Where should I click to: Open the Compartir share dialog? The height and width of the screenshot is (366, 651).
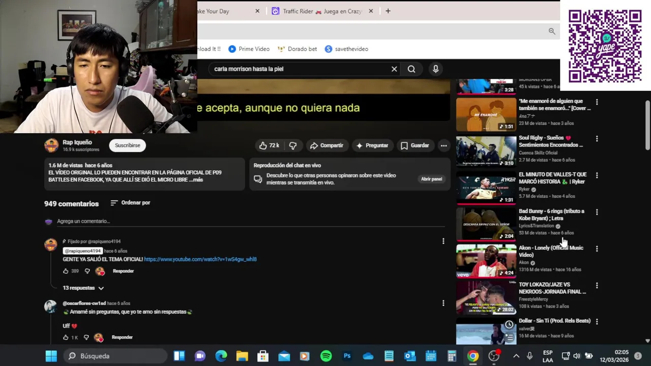click(x=327, y=145)
